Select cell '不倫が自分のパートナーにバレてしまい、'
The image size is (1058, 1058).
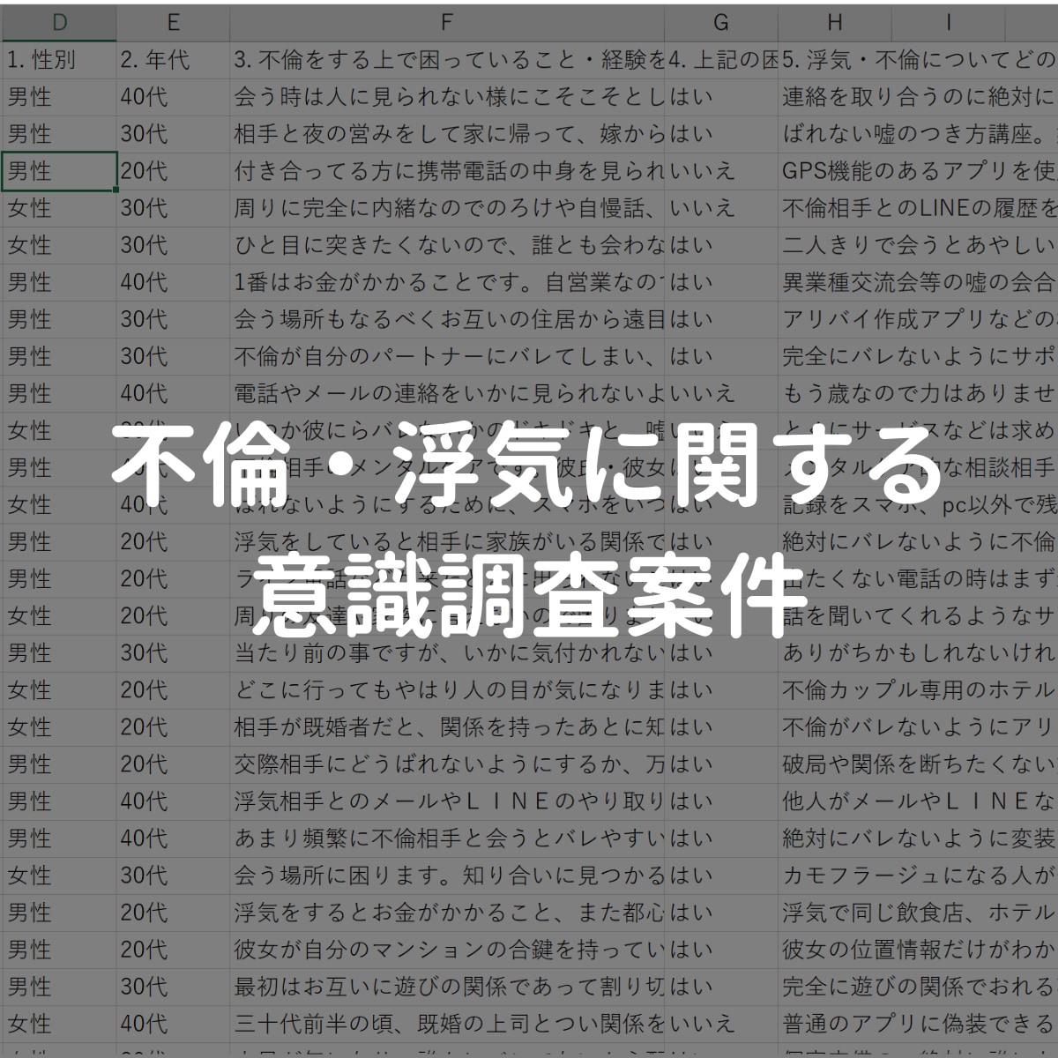coord(447,356)
